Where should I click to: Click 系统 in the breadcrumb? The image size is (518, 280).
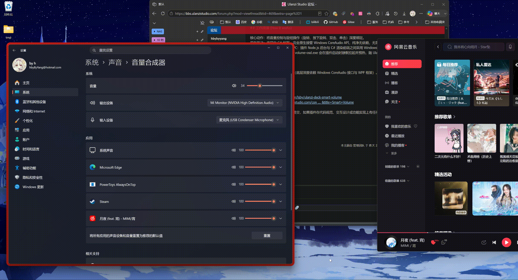pyautogui.click(x=92, y=63)
